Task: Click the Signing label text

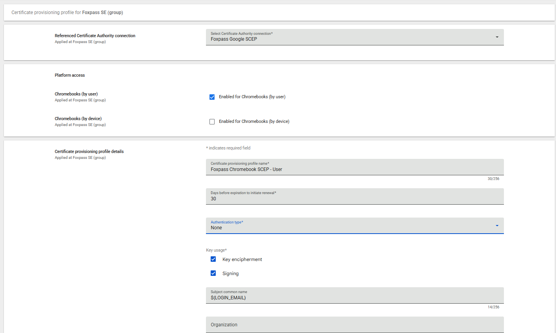Action: tap(231, 274)
